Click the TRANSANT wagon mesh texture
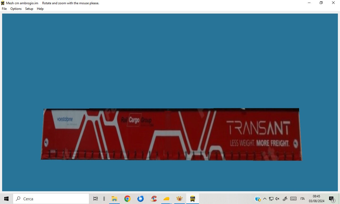This screenshot has width=340, height=204. pos(171,134)
